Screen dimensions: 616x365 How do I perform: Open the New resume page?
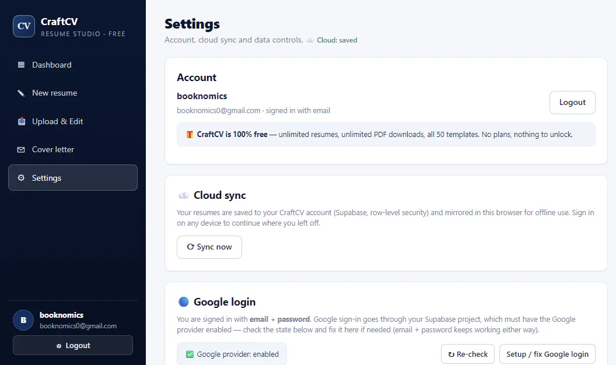73,93
